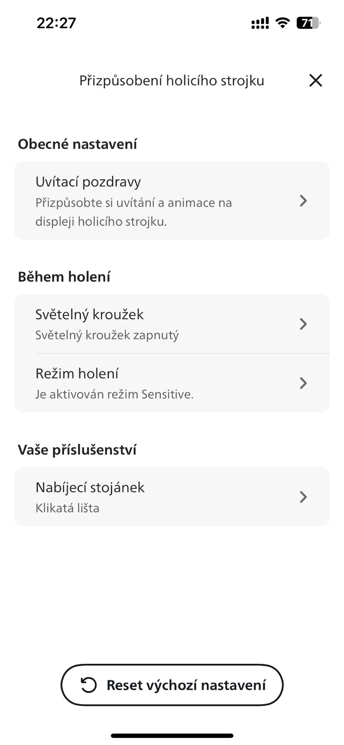Click the home indicator bar
344x745 pixels.
tap(172, 736)
